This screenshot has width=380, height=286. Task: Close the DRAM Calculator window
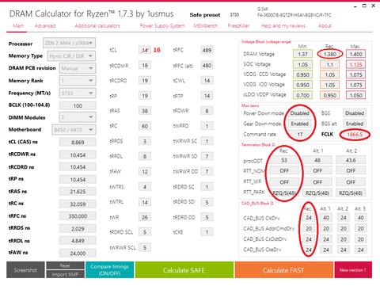373,6
